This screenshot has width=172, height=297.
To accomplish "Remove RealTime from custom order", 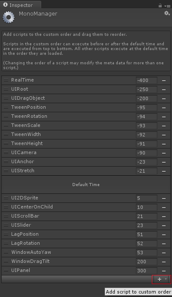I will tap(164, 80).
